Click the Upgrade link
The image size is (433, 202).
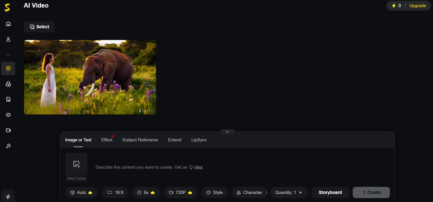417,6
